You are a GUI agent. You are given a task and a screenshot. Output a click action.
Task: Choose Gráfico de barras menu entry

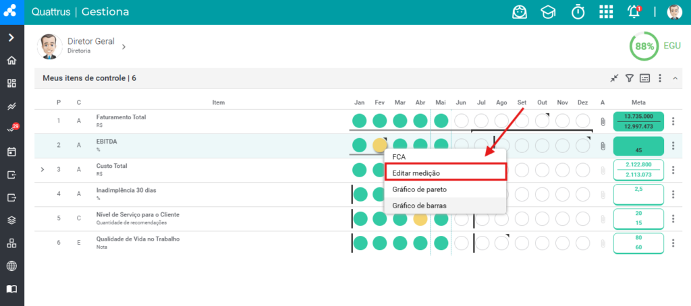coord(445,205)
